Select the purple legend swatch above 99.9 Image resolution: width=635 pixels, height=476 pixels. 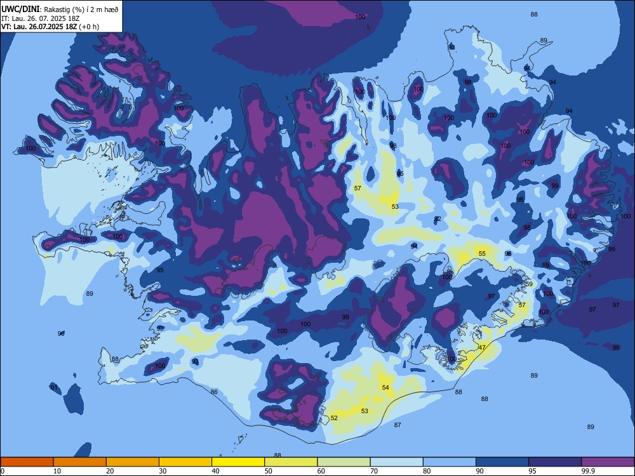point(608,462)
